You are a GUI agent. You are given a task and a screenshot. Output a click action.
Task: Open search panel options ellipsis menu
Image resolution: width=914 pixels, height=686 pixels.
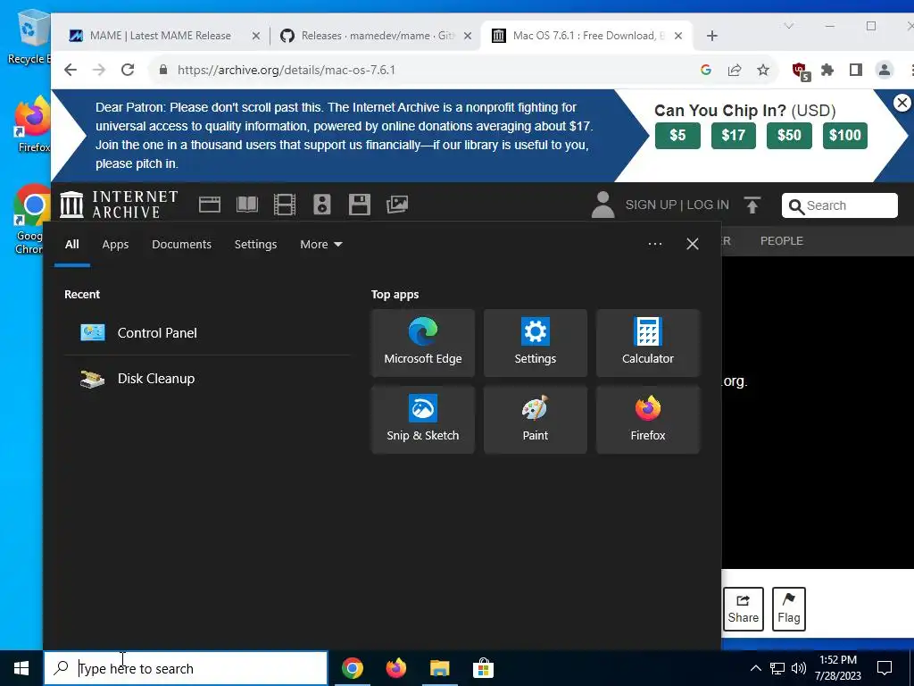coord(654,244)
